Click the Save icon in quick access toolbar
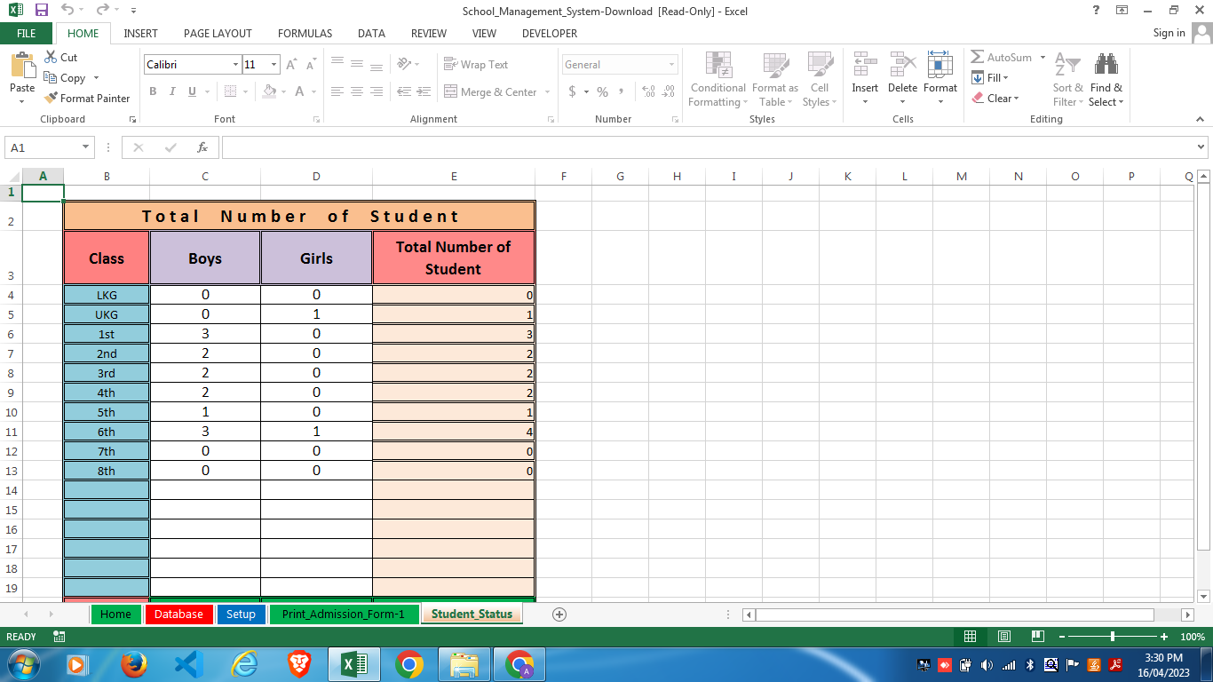Screen dimensions: 1213x682 pos(42,11)
